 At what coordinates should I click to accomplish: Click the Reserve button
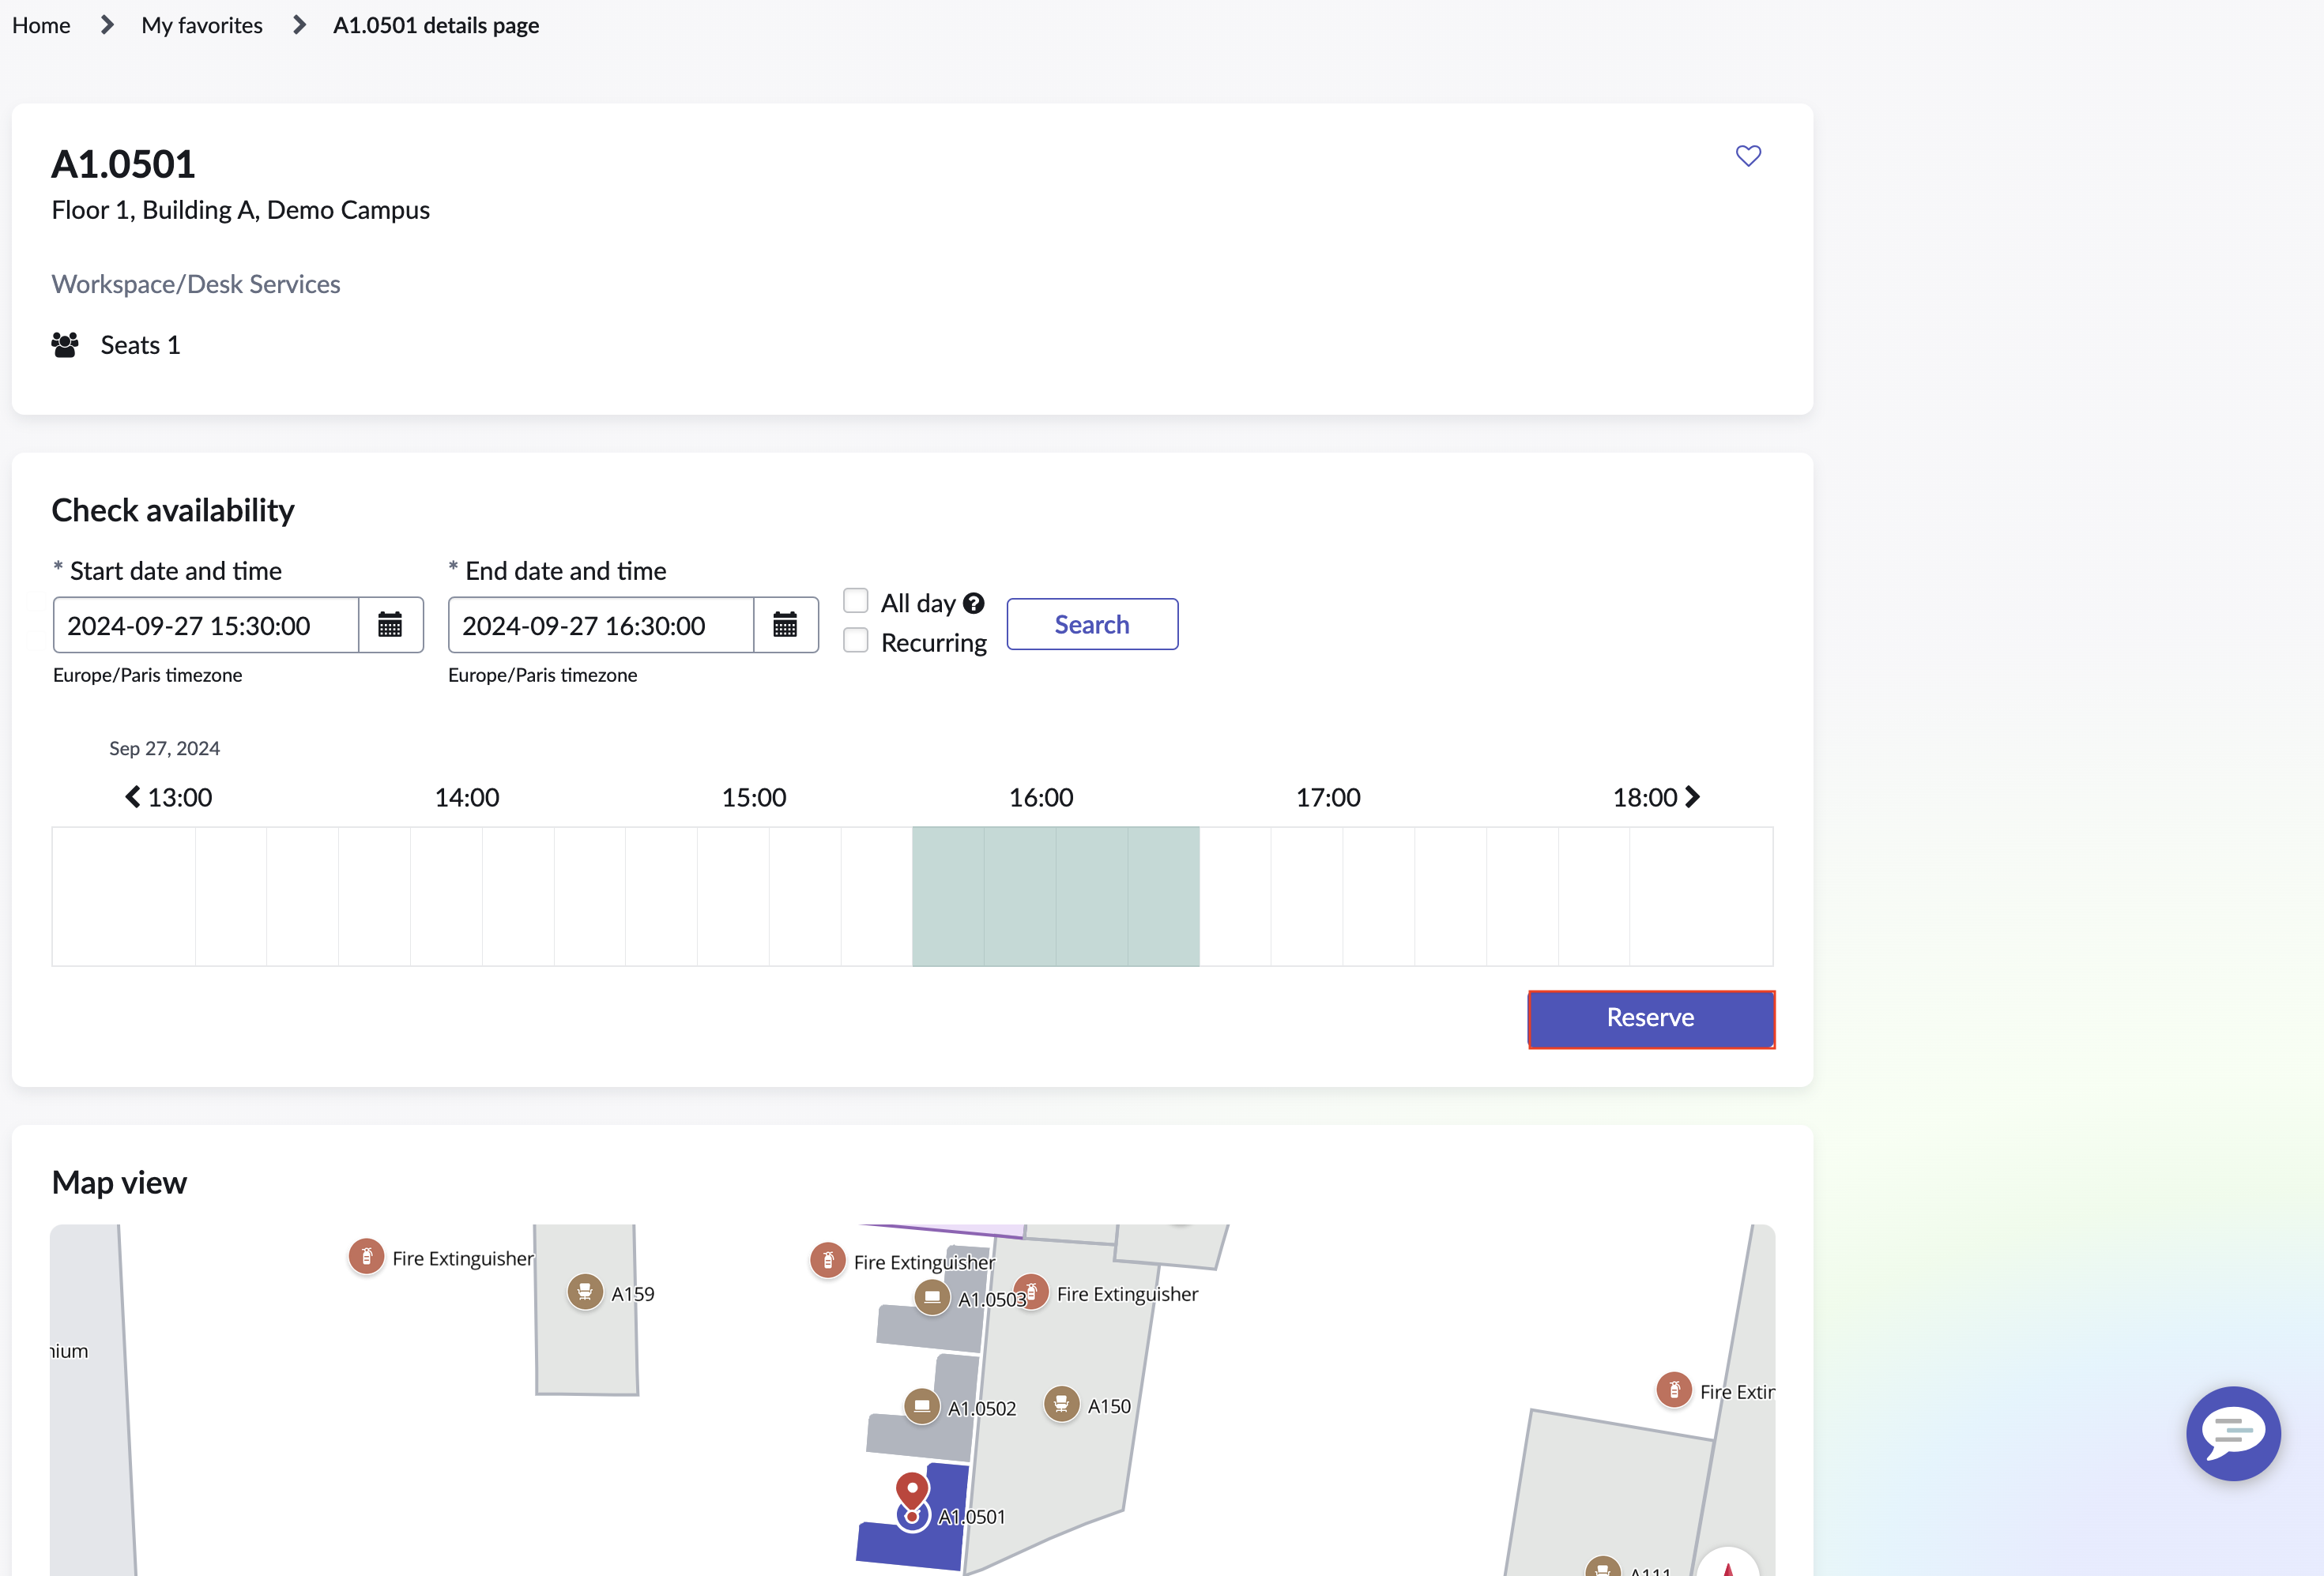click(x=1651, y=1018)
